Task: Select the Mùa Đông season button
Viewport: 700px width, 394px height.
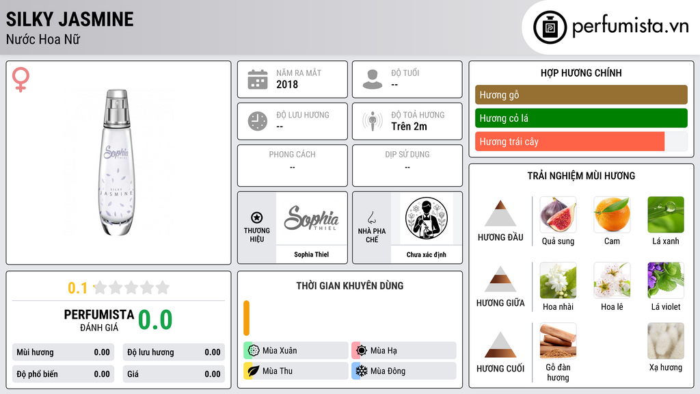Action: 404,371
